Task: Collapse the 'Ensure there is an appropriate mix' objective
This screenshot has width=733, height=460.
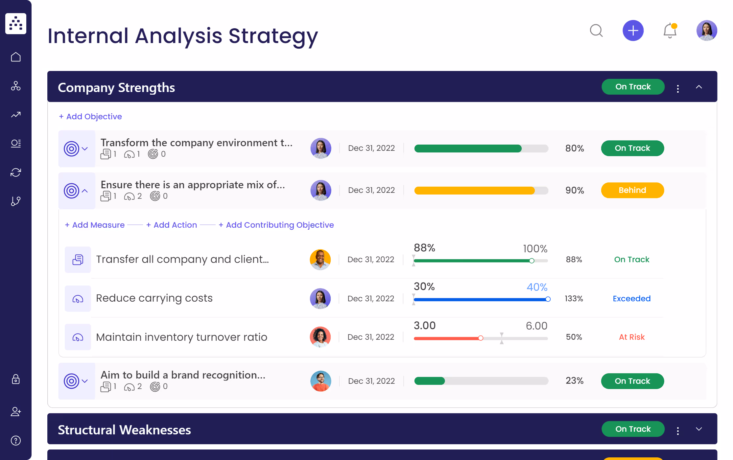Action: coord(85,191)
